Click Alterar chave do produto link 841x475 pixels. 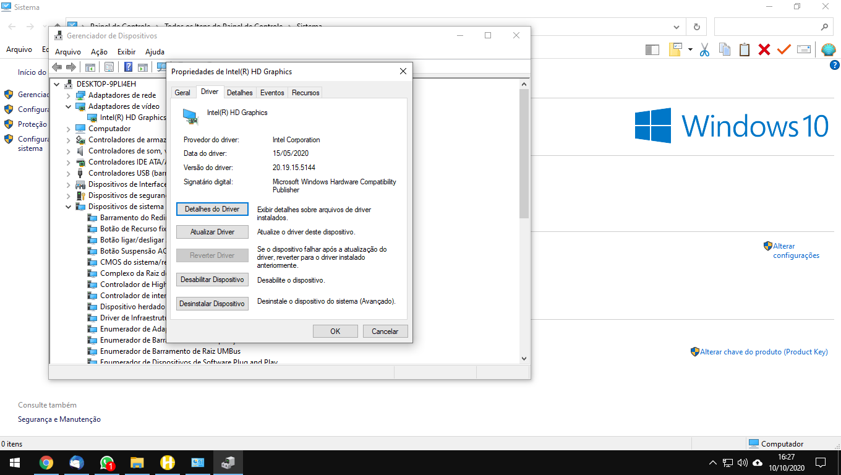pyautogui.click(x=764, y=352)
